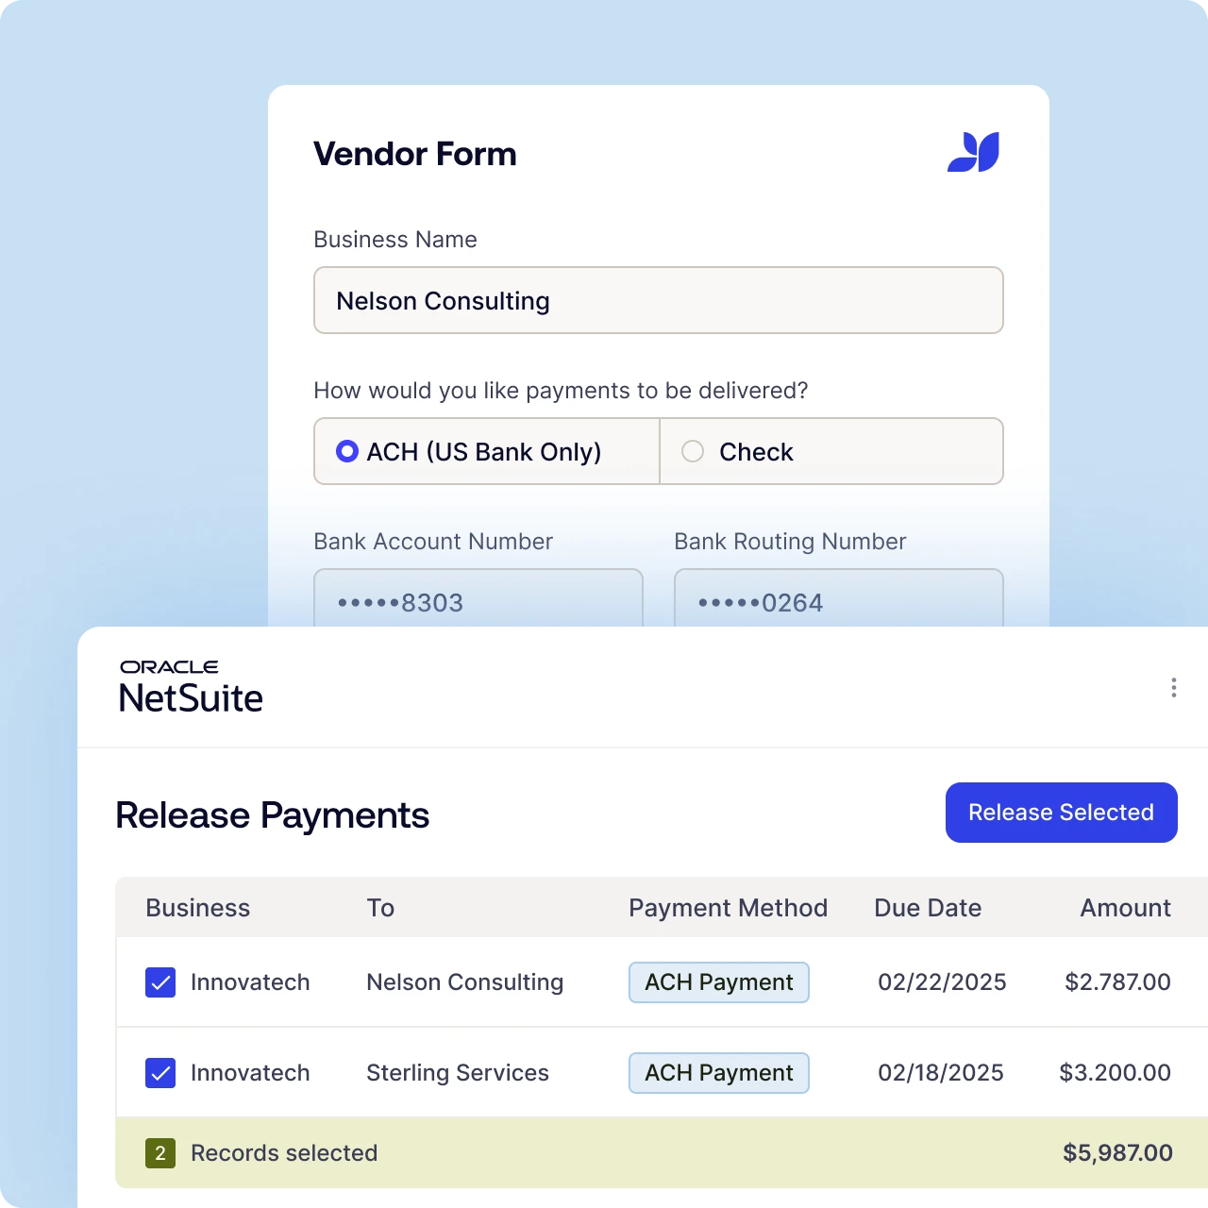The height and width of the screenshot is (1208, 1208).
Task: Sort by the Due Date column header
Action: tap(928, 908)
